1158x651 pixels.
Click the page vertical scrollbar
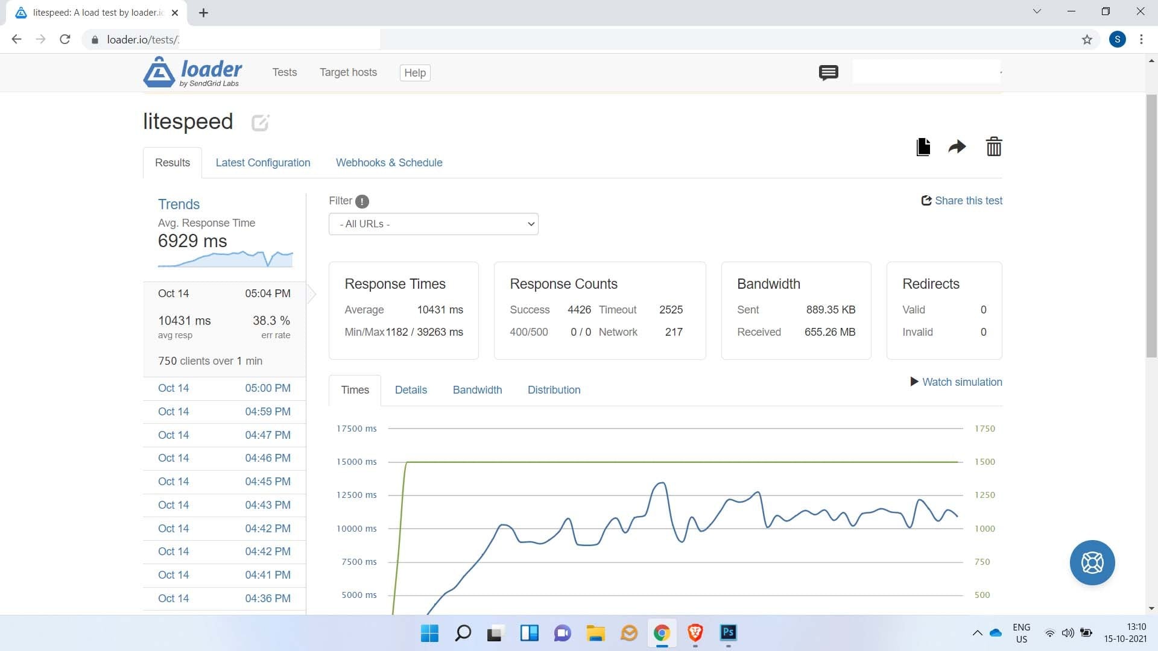click(x=1151, y=225)
